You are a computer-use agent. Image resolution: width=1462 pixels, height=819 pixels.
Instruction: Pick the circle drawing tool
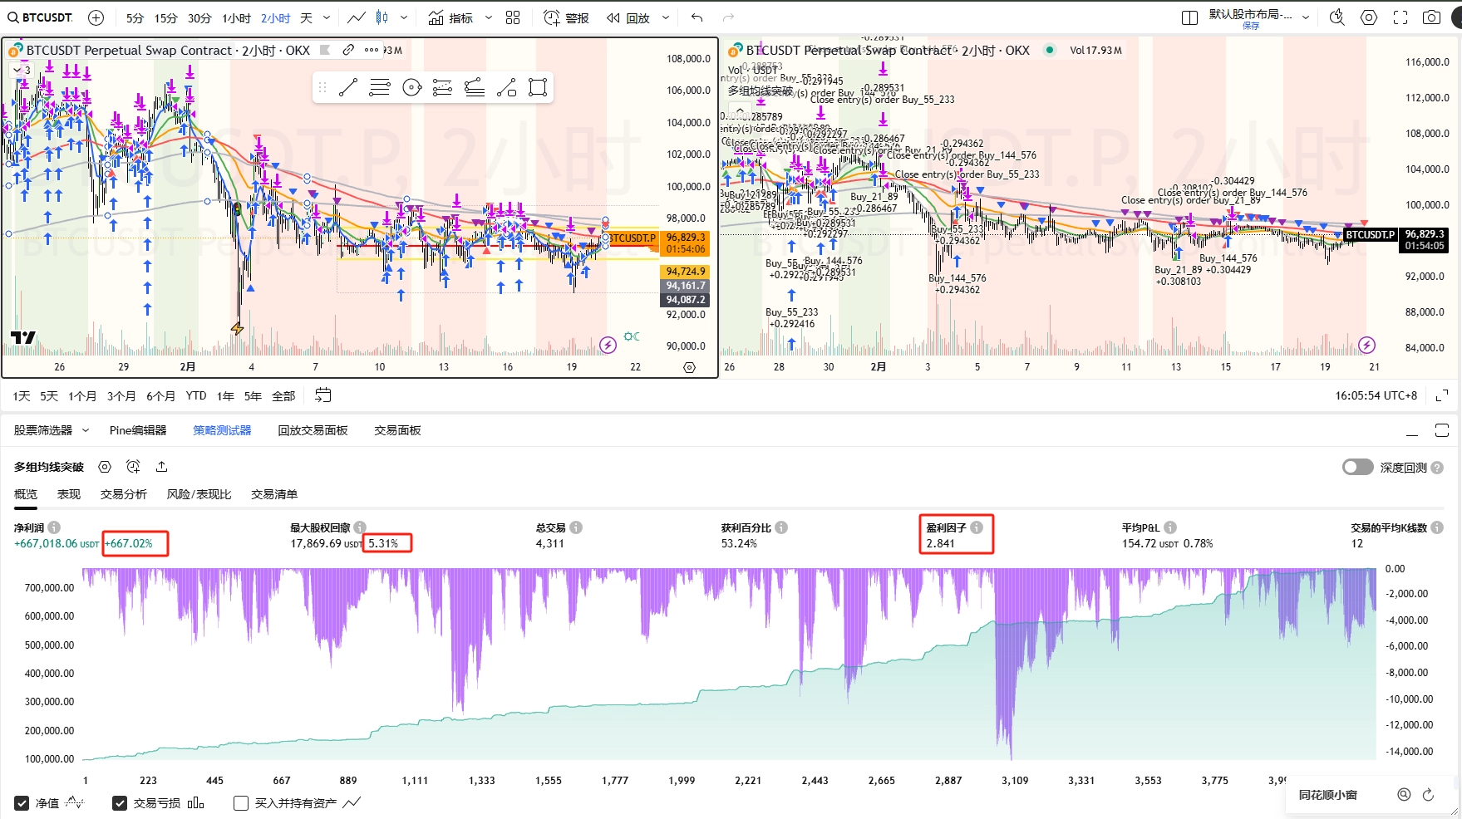(411, 87)
